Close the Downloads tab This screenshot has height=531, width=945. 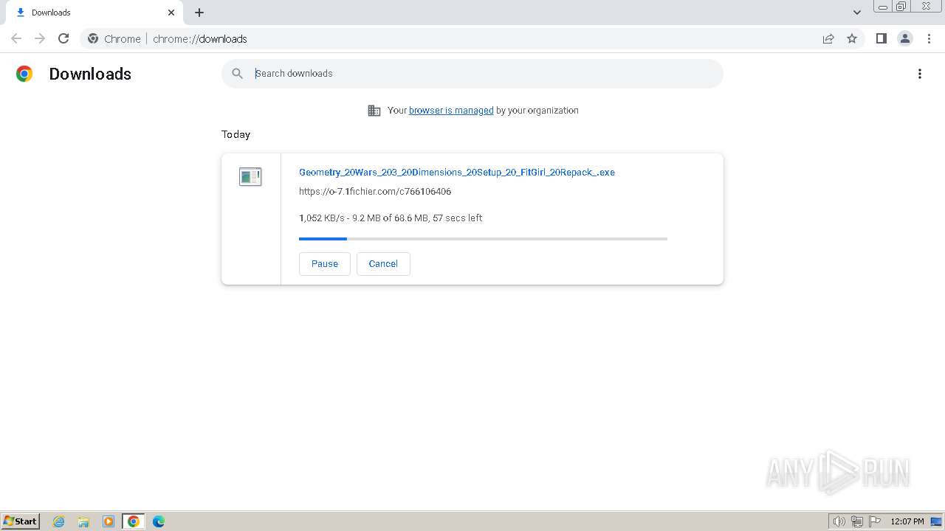[171, 13]
